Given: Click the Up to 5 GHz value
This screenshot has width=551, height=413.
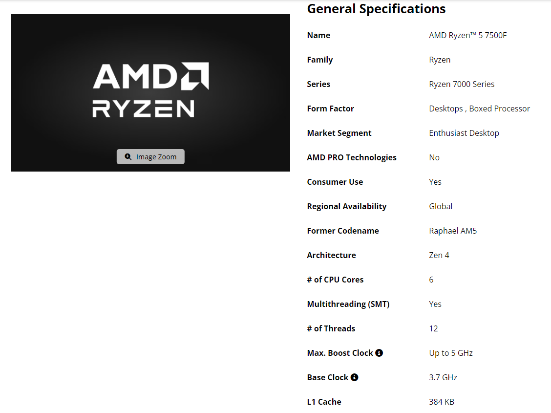Looking at the screenshot, I should [x=451, y=353].
